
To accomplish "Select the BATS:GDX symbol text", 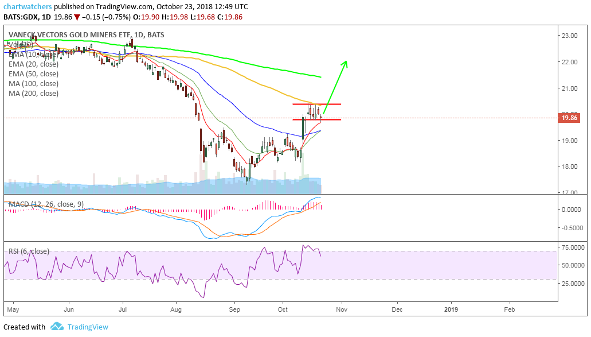I will 21,17.
